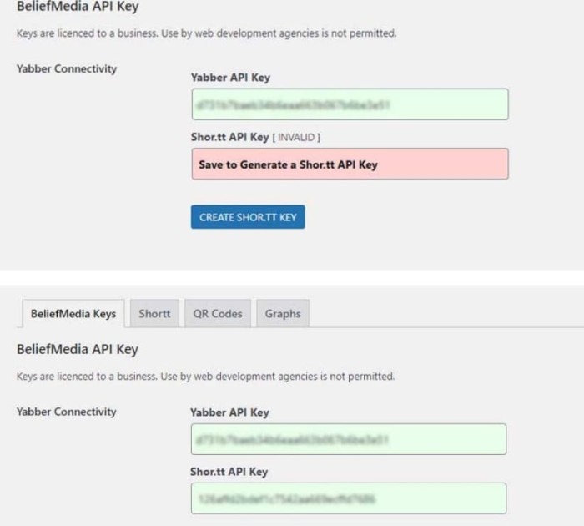Click the licence notice text in untabbed panel
The width and height of the screenshot is (584, 526).
click(205, 34)
